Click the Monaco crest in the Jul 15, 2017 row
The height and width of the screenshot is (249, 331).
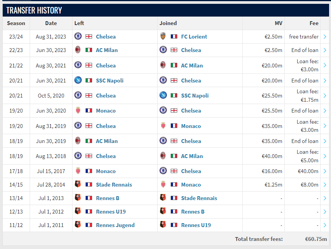coord(78,171)
